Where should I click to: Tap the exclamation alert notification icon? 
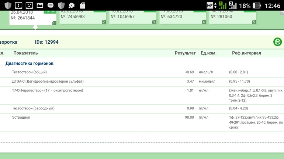tap(18, 6)
